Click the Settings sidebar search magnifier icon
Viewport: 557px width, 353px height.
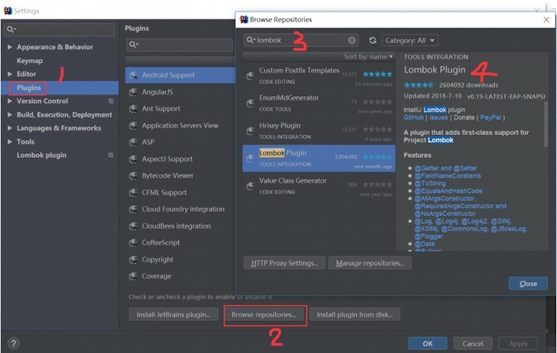tap(10, 29)
